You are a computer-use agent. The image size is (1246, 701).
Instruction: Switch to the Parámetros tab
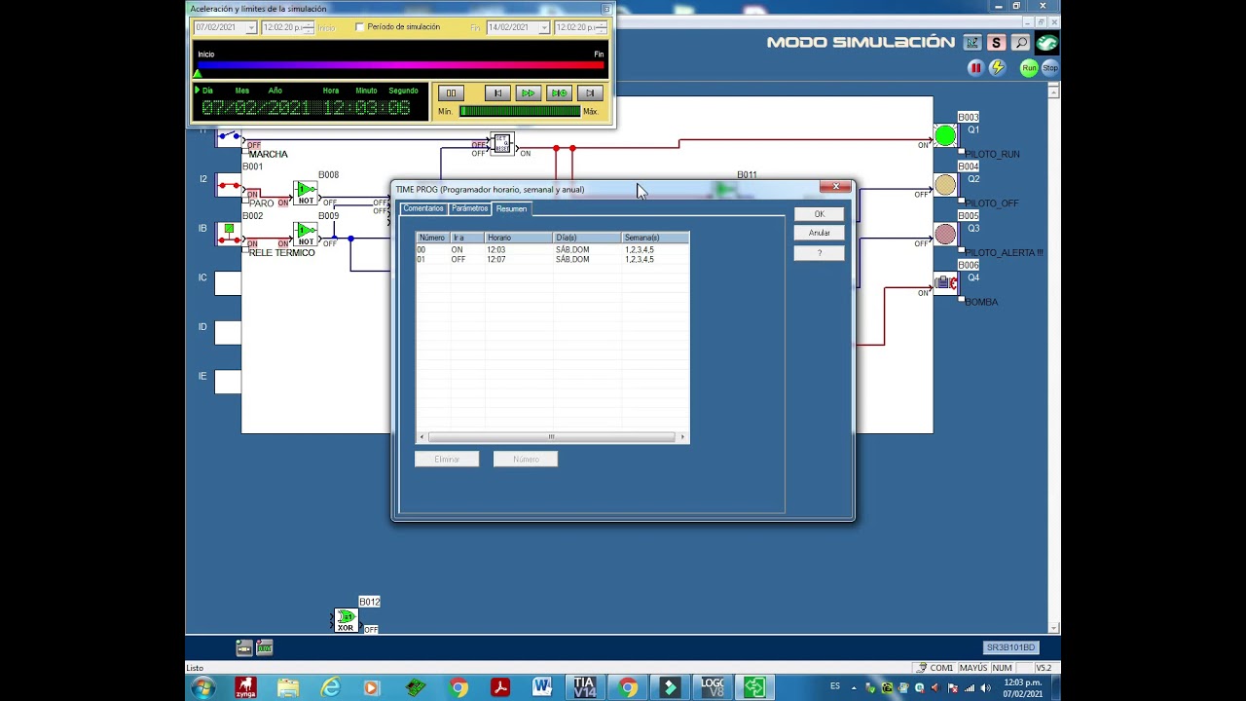469,208
